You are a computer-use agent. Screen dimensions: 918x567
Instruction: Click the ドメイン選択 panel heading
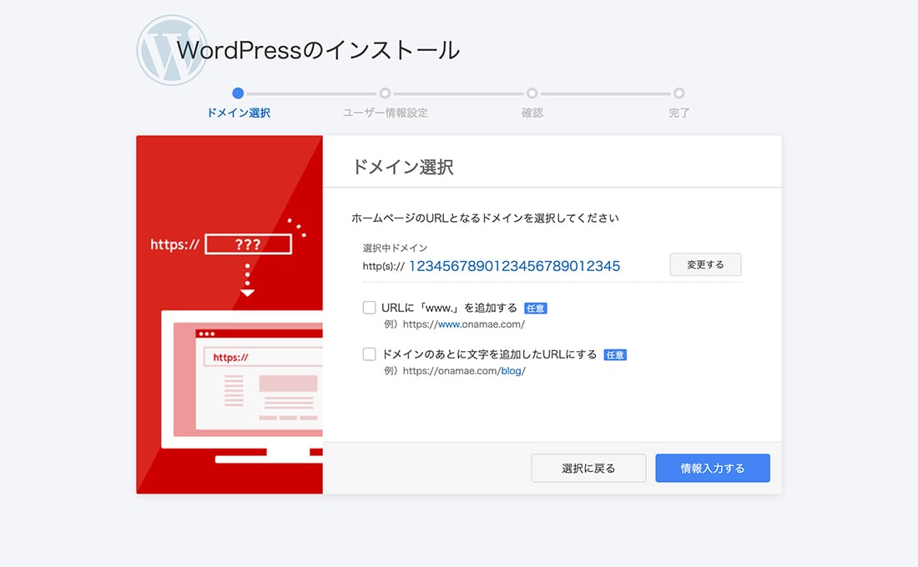coord(403,167)
